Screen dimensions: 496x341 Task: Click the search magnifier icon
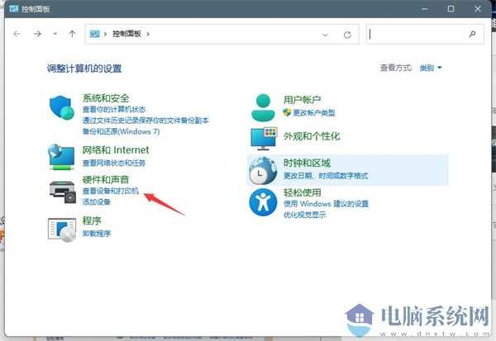point(472,34)
